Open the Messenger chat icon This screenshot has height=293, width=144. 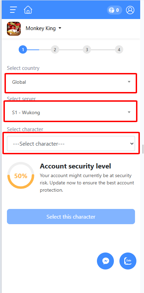(x=106, y=261)
